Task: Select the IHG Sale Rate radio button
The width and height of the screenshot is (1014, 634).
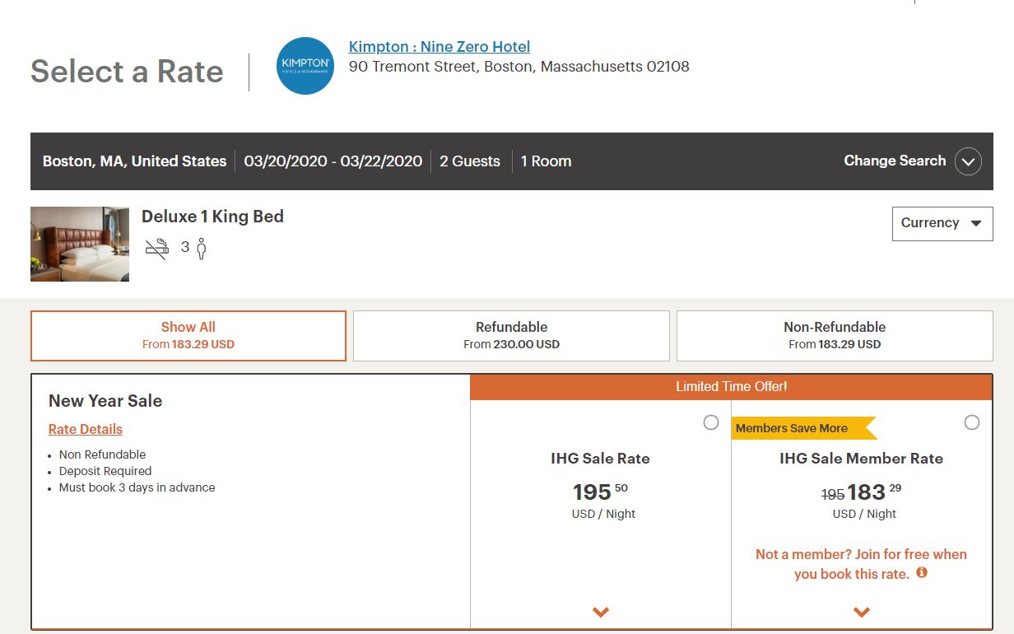Action: coord(711,422)
